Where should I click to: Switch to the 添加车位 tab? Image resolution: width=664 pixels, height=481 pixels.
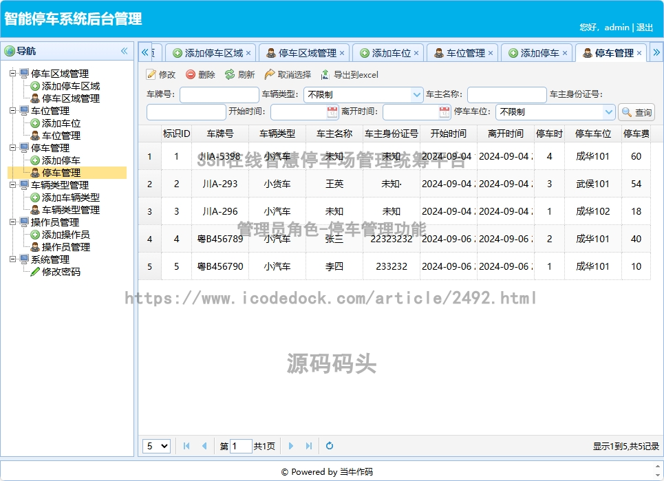tap(388, 53)
